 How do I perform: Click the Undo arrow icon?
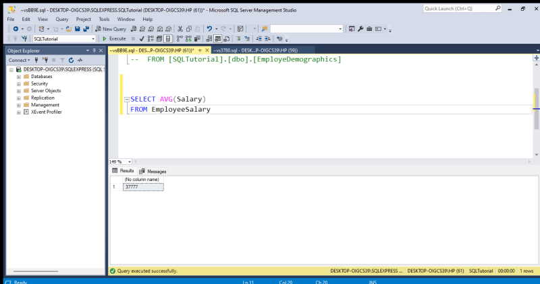[209, 29]
